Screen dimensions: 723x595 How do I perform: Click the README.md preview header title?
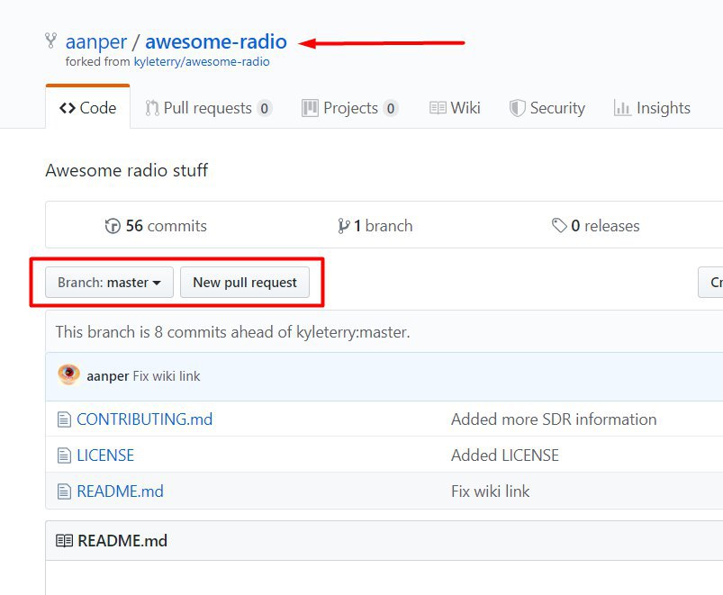[x=122, y=541]
